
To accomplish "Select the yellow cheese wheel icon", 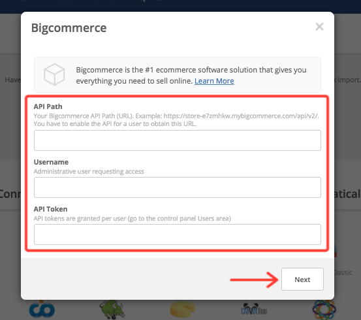I will 183,310.
